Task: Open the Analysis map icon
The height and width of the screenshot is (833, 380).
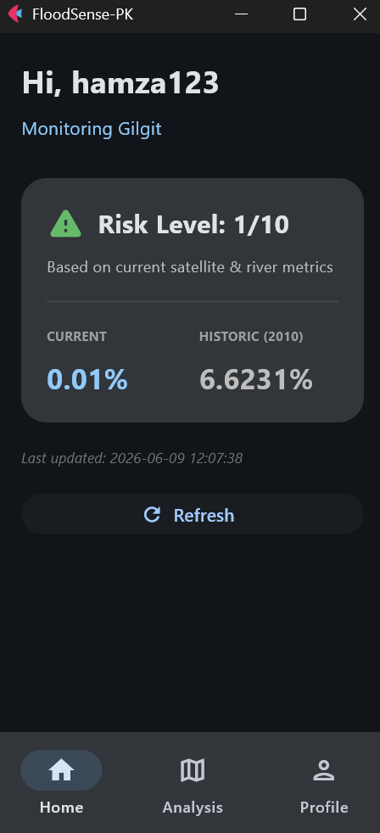Action: [193, 769]
